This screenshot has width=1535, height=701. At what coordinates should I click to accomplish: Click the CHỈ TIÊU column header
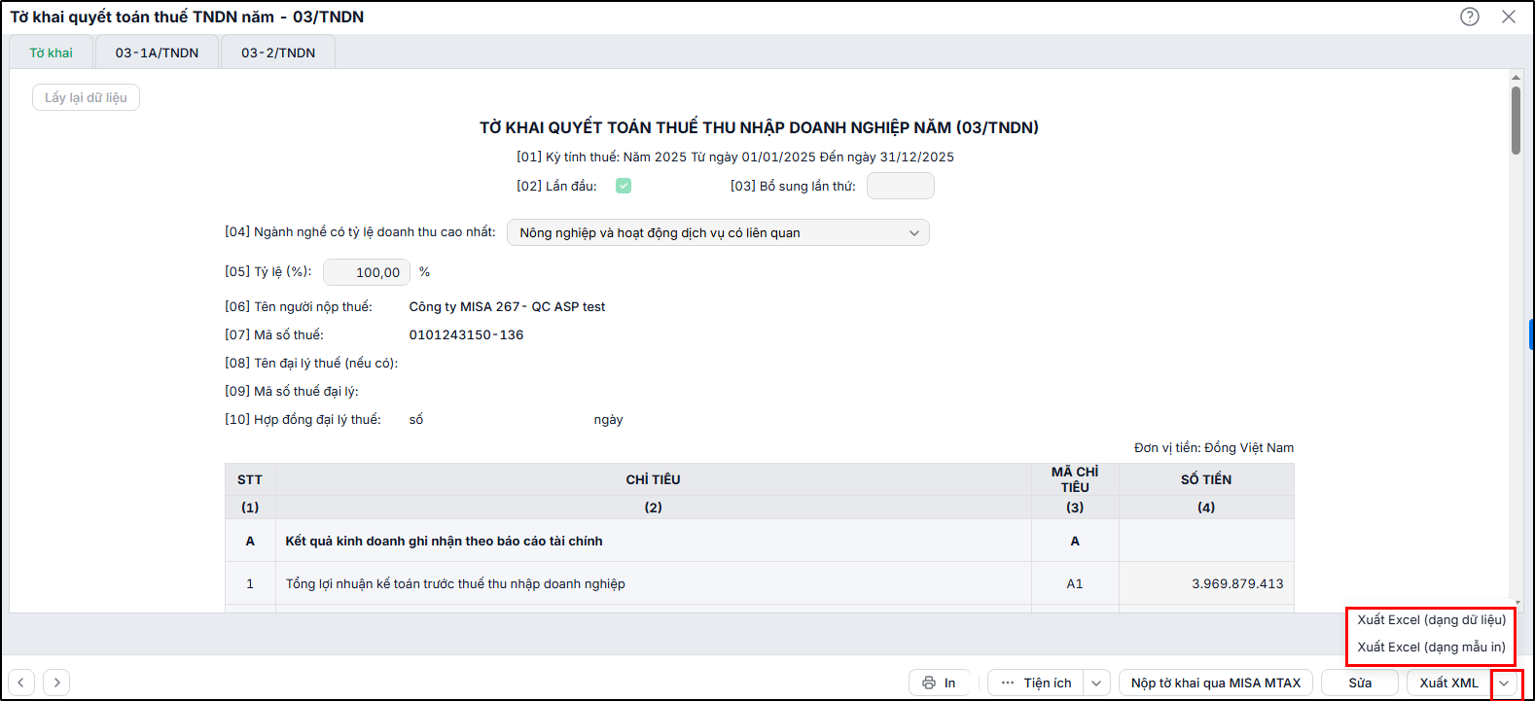coord(653,479)
